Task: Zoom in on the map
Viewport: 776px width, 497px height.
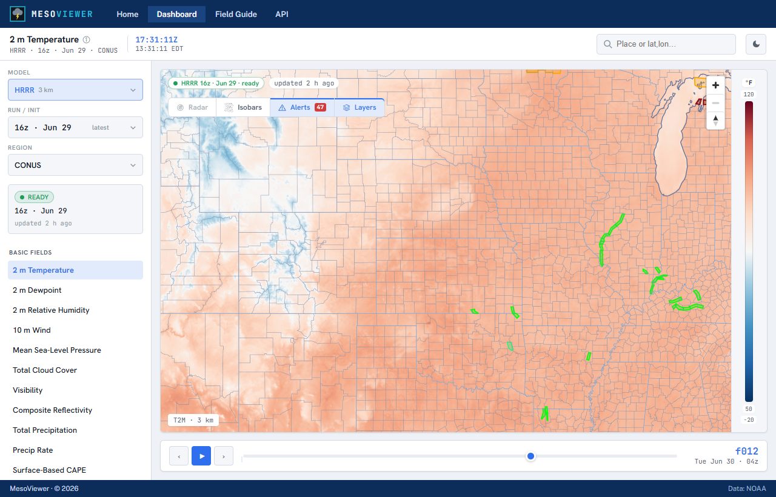Action: [x=715, y=85]
